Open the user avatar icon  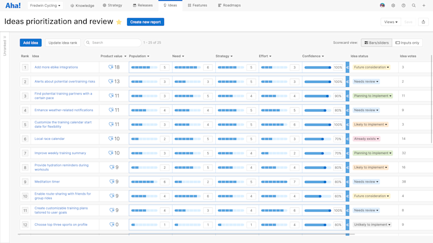(382, 5)
